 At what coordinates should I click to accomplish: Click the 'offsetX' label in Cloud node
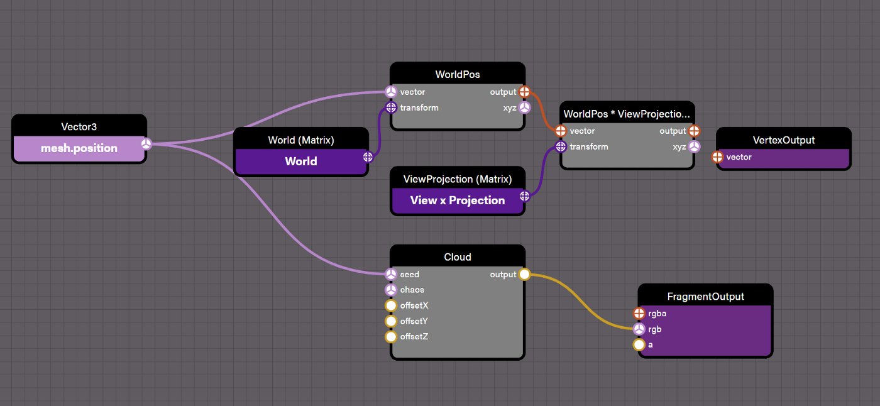[414, 305]
